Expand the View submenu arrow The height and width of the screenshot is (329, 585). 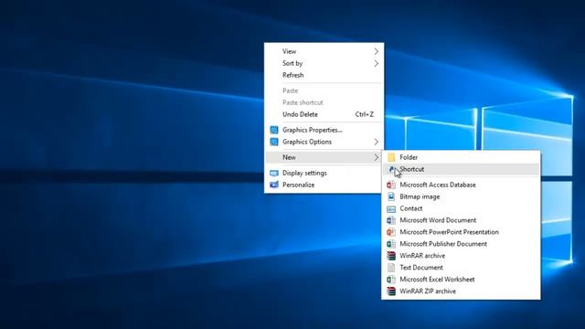coord(376,51)
